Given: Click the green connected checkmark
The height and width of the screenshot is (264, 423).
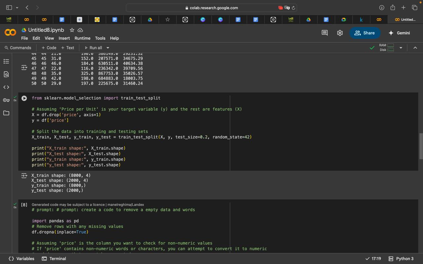Looking at the screenshot, I should tap(372, 48).
